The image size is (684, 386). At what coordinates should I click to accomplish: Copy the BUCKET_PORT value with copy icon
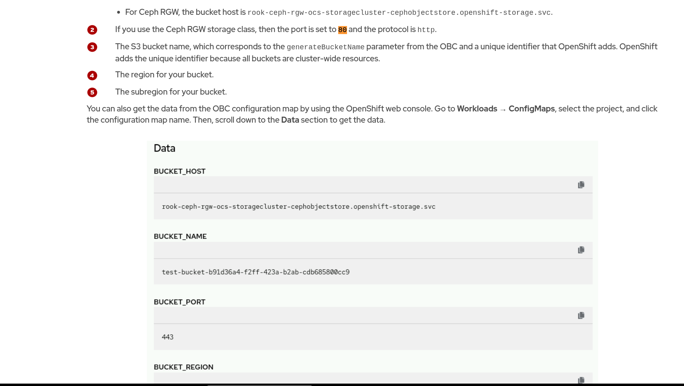[581, 315]
